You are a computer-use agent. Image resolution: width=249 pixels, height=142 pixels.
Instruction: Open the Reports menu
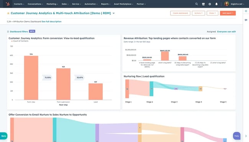coord(106,4)
